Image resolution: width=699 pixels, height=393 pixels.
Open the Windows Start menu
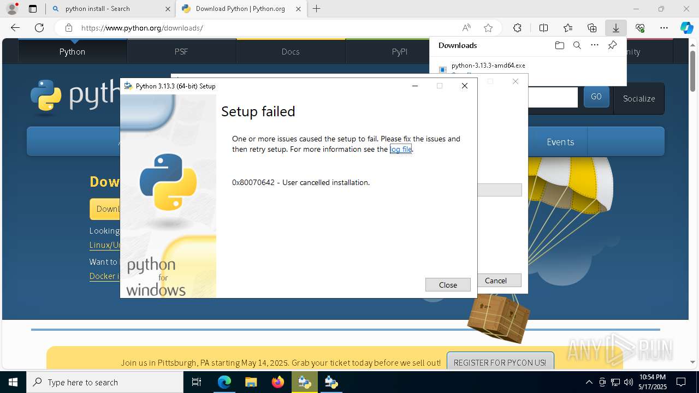[x=13, y=382]
